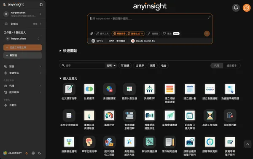Open the 名稱 search field dropdown
This screenshot has width=253, height=159.
[x=111, y=65]
